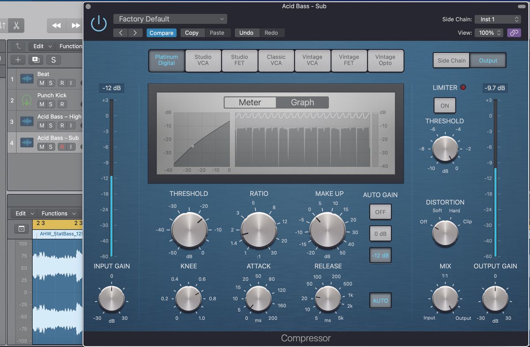Screen dimensions: 530x347
Task: Turn on the LIMITER with its ON button
Action: [x=444, y=106]
